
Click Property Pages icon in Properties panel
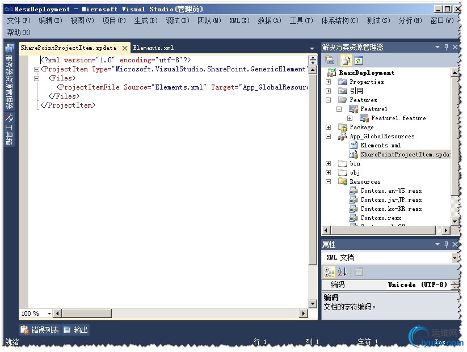click(x=359, y=272)
